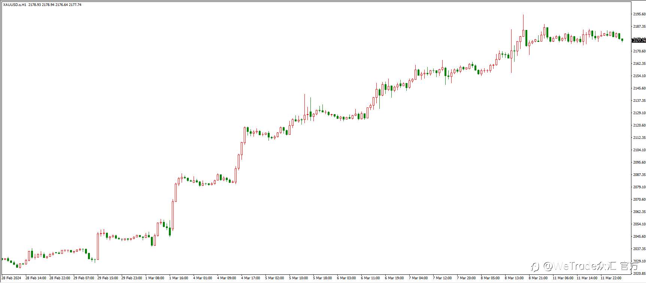The height and width of the screenshot is (283, 646).
Task: Click the 7 Mar 20:00 time label
Action: pos(466,278)
